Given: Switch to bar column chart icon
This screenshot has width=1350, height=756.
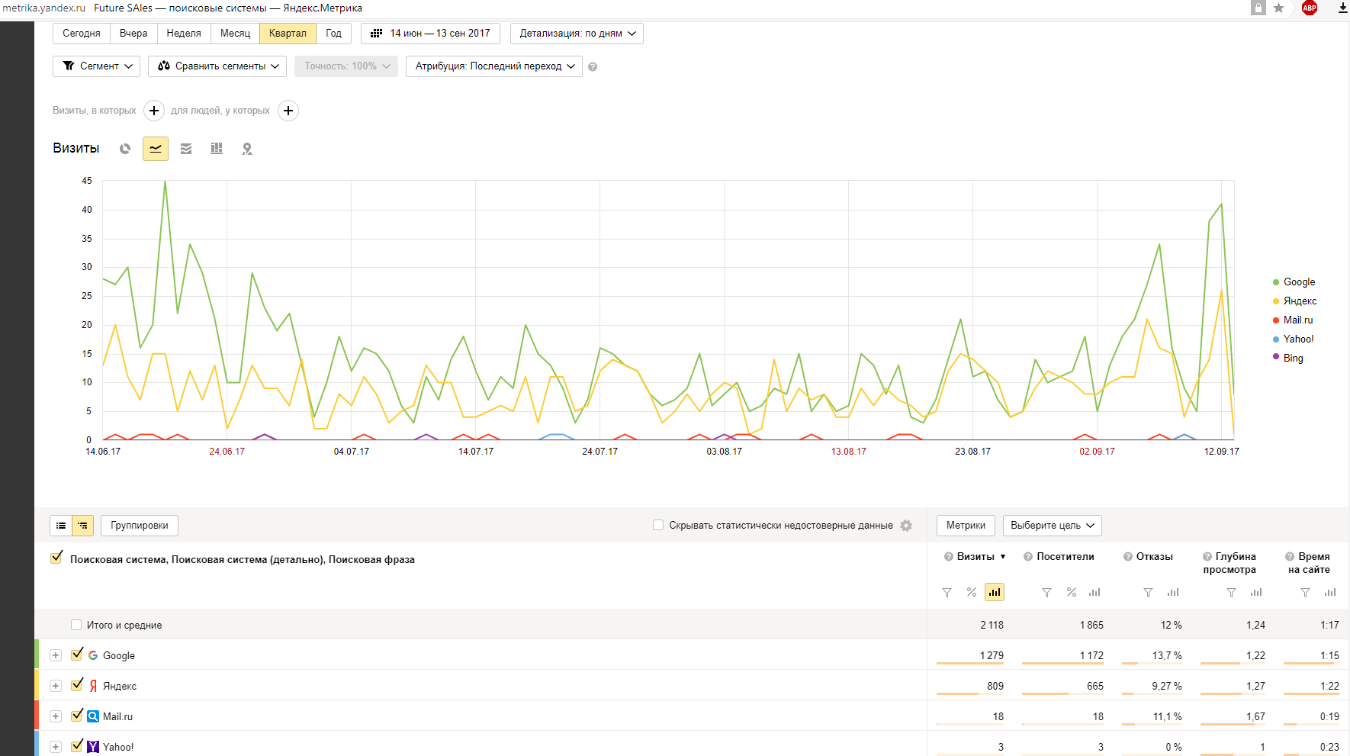Looking at the screenshot, I should click(x=217, y=149).
